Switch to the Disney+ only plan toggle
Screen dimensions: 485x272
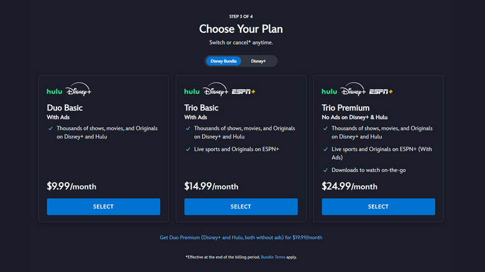click(x=259, y=61)
